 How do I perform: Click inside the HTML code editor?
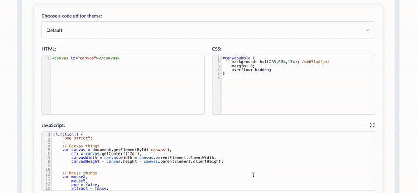123,85
